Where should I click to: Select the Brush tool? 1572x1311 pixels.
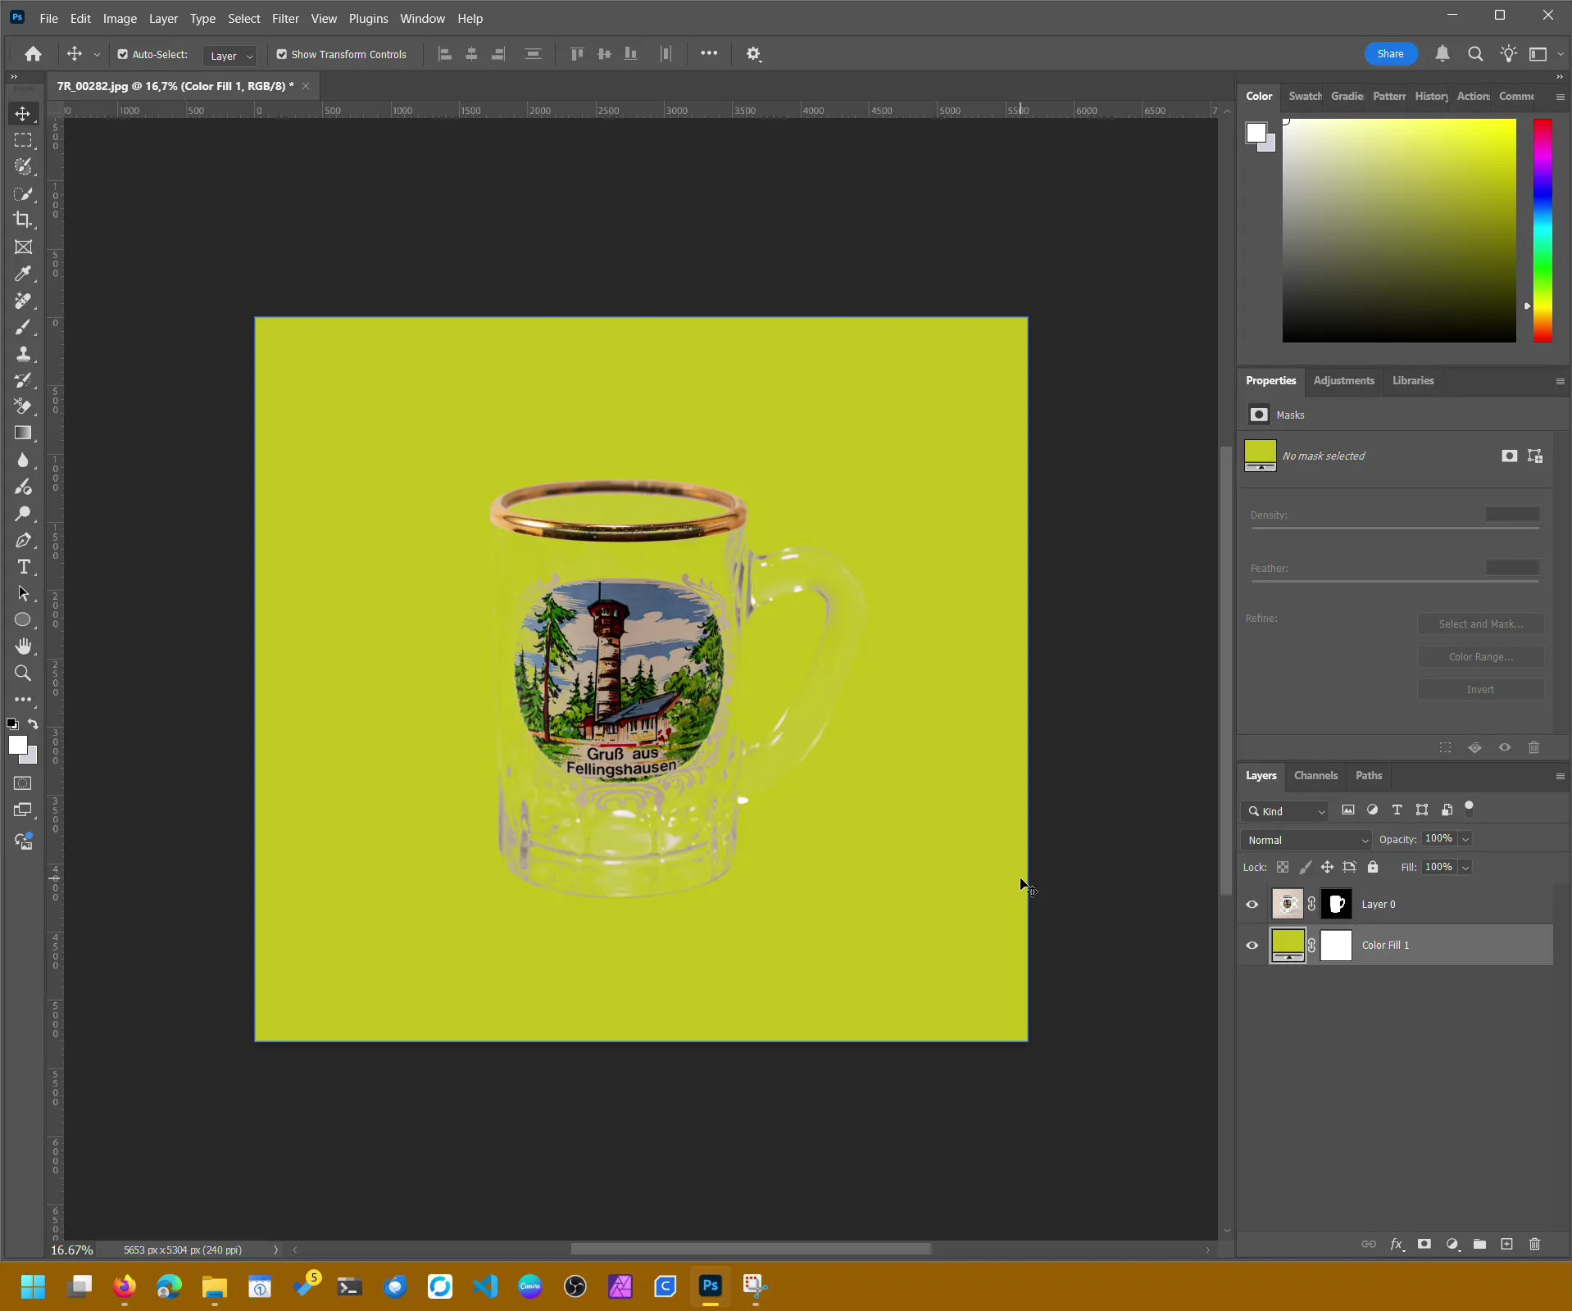tap(23, 327)
